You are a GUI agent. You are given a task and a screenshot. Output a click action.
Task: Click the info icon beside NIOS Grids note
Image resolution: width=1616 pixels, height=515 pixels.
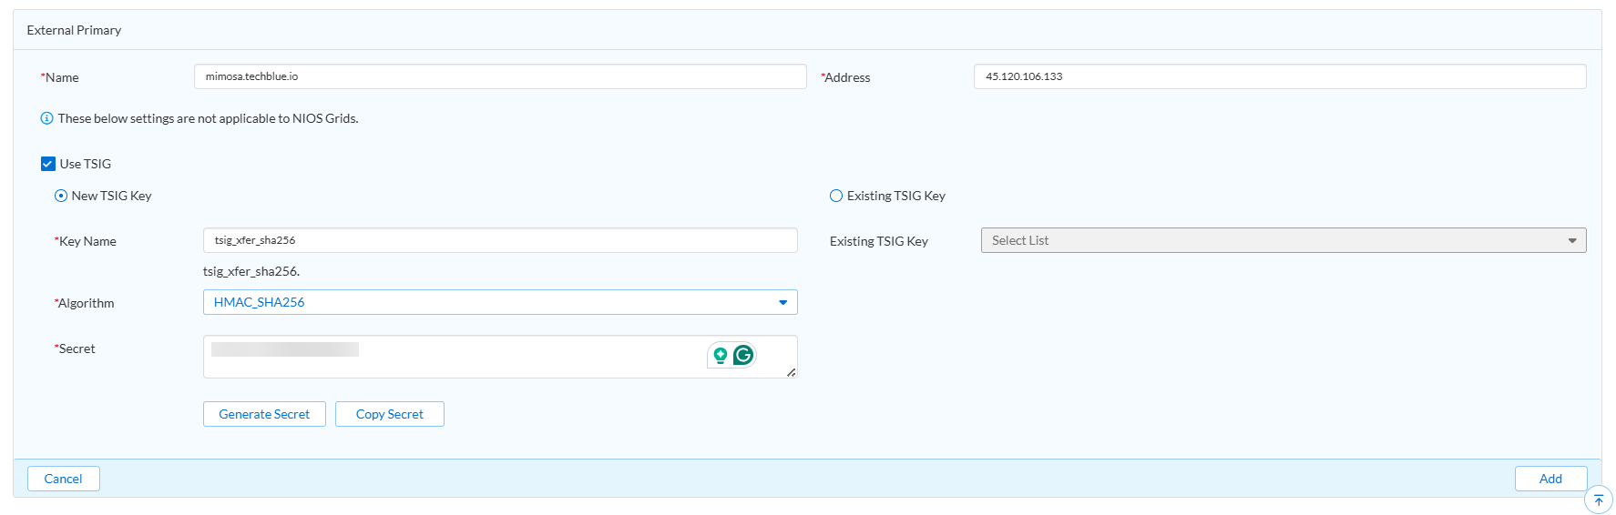pyautogui.click(x=46, y=118)
